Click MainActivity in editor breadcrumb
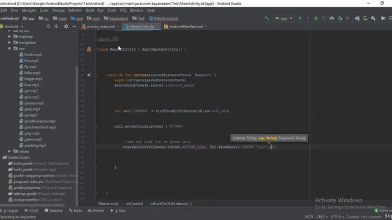This screenshot has height=220, width=392. click(108, 204)
